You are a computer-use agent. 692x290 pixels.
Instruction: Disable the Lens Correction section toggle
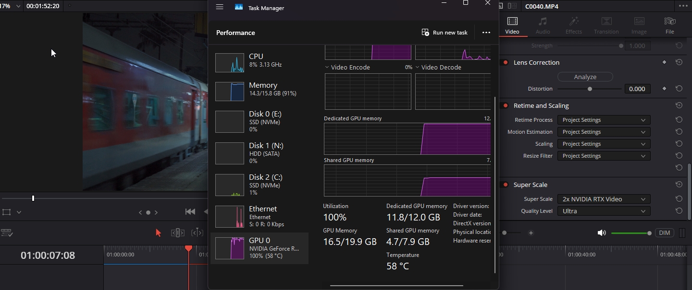(506, 63)
